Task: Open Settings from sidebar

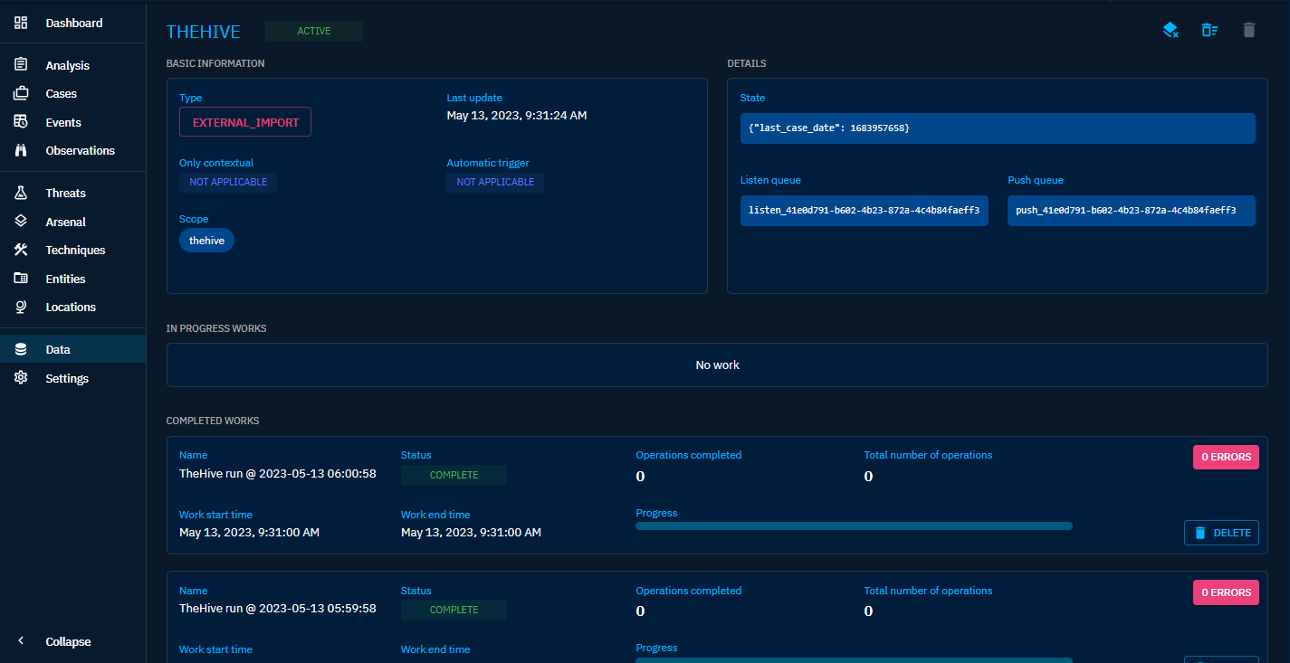Action: point(73,378)
